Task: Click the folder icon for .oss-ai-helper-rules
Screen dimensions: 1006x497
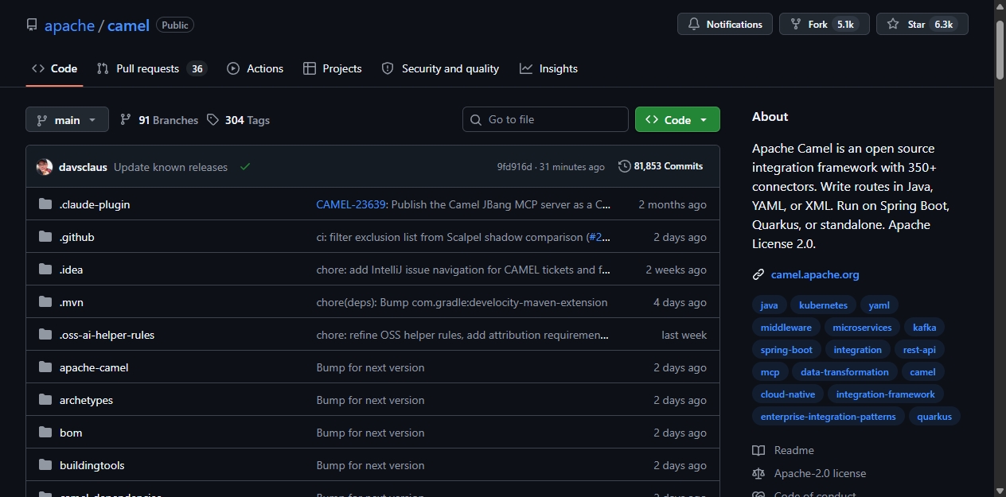Action: coord(45,335)
